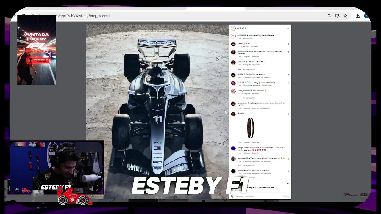Reply to the mexicogp comment
The image size is (381, 214).
point(254,46)
